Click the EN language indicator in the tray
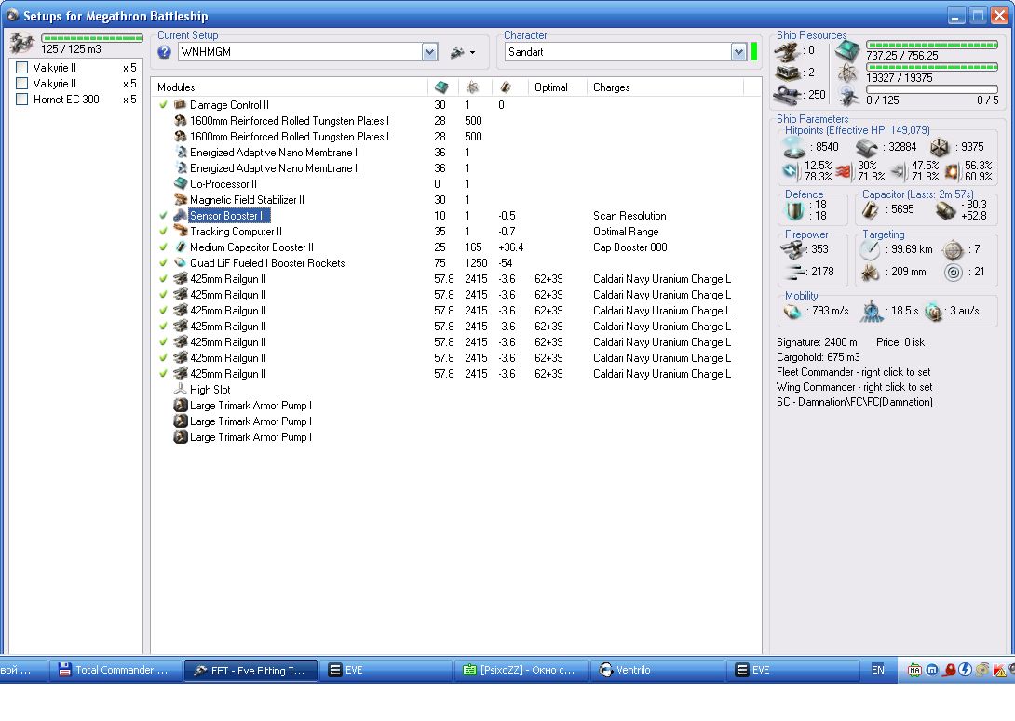Screen dimensions: 1015x721 click(878, 670)
